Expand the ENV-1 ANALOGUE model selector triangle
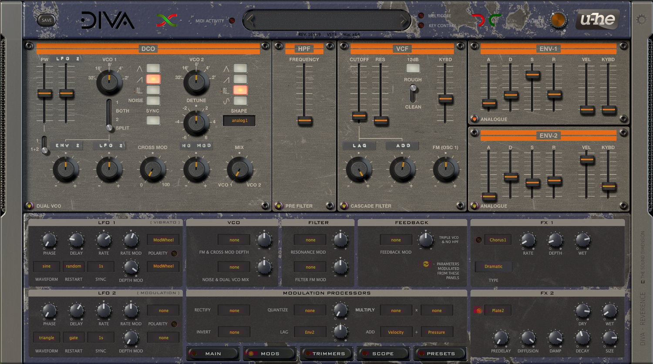 [474, 119]
